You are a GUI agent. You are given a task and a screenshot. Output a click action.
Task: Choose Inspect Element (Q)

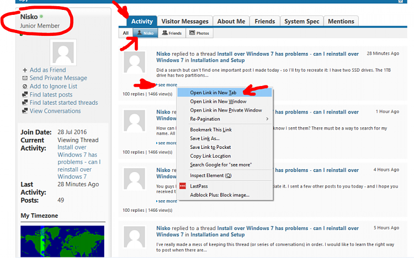pyautogui.click(x=225, y=175)
